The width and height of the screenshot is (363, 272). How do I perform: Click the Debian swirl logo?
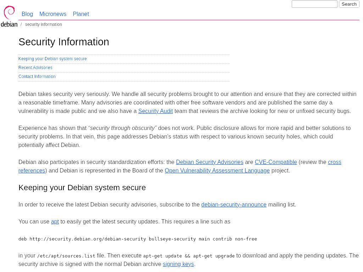(x=9, y=16)
